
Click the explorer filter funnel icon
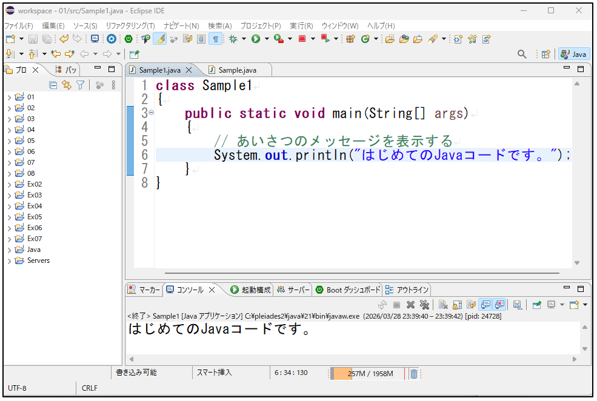(80, 85)
